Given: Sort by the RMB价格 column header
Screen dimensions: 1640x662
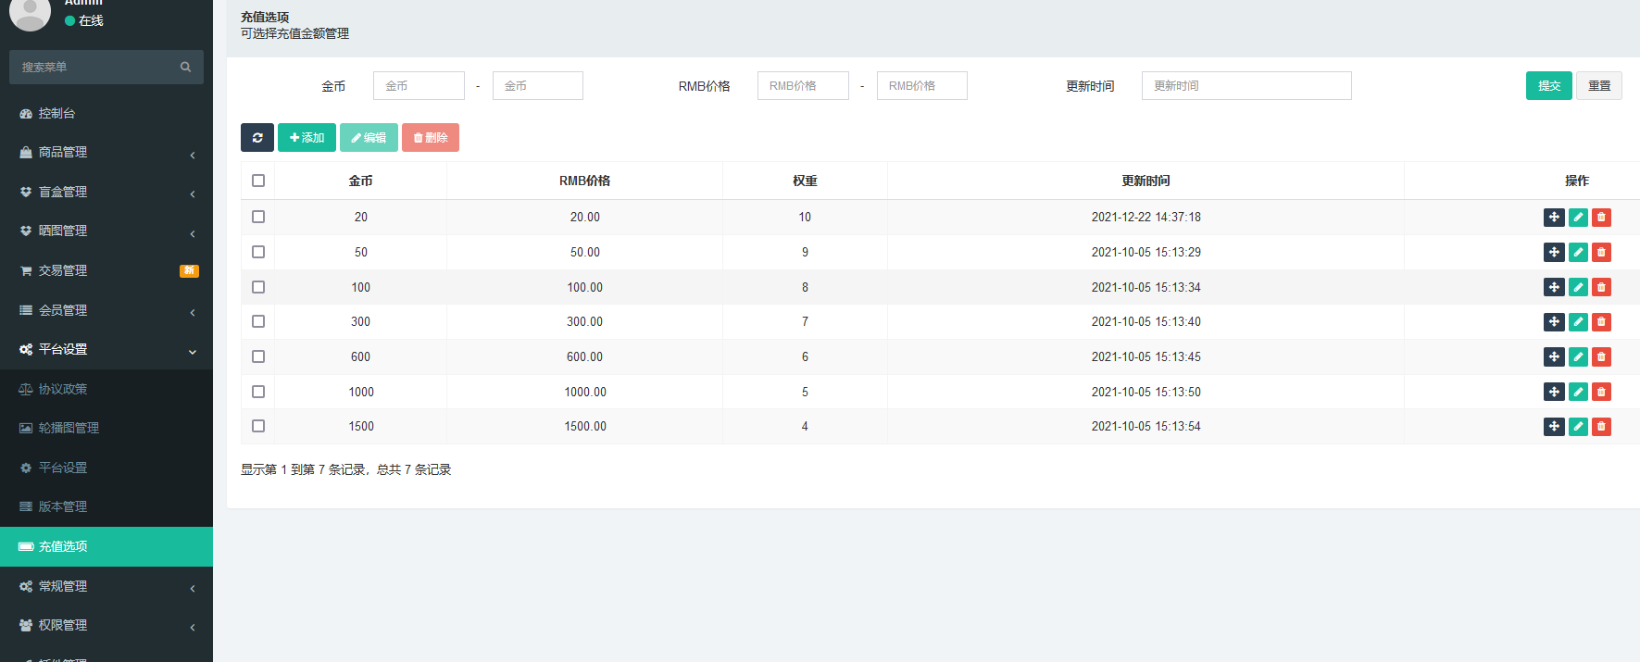Looking at the screenshot, I should pos(584,181).
